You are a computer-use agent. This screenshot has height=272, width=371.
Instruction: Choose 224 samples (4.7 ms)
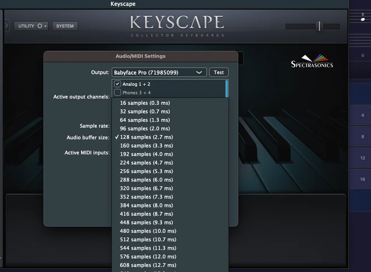pyautogui.click(x=170, y=163)
